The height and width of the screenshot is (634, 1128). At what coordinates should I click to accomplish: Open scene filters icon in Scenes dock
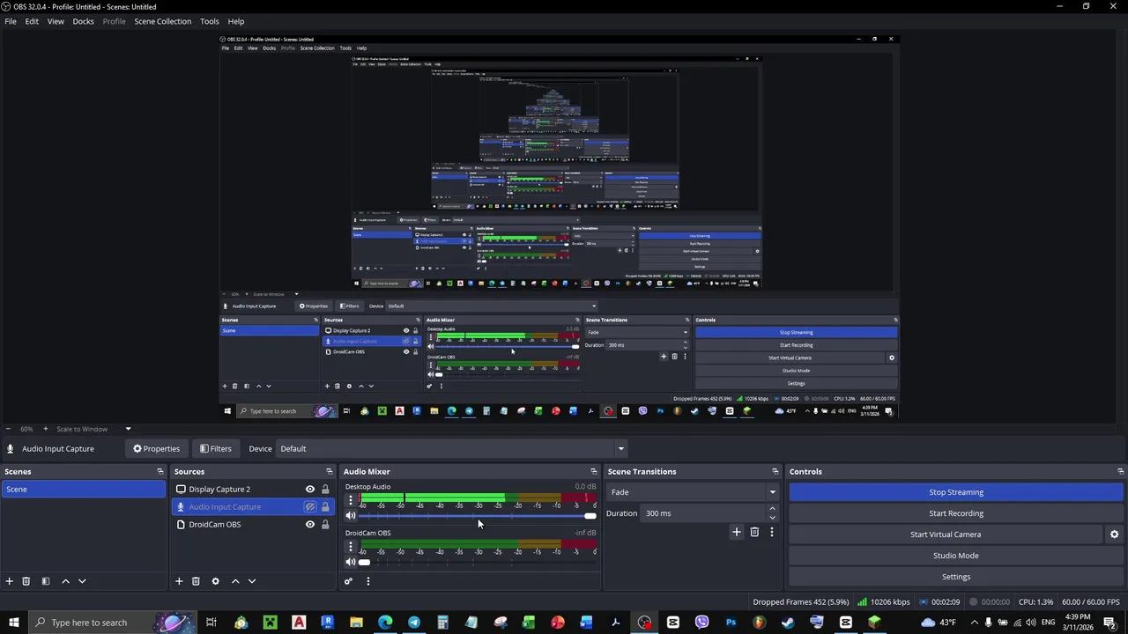tap(46, 581)
